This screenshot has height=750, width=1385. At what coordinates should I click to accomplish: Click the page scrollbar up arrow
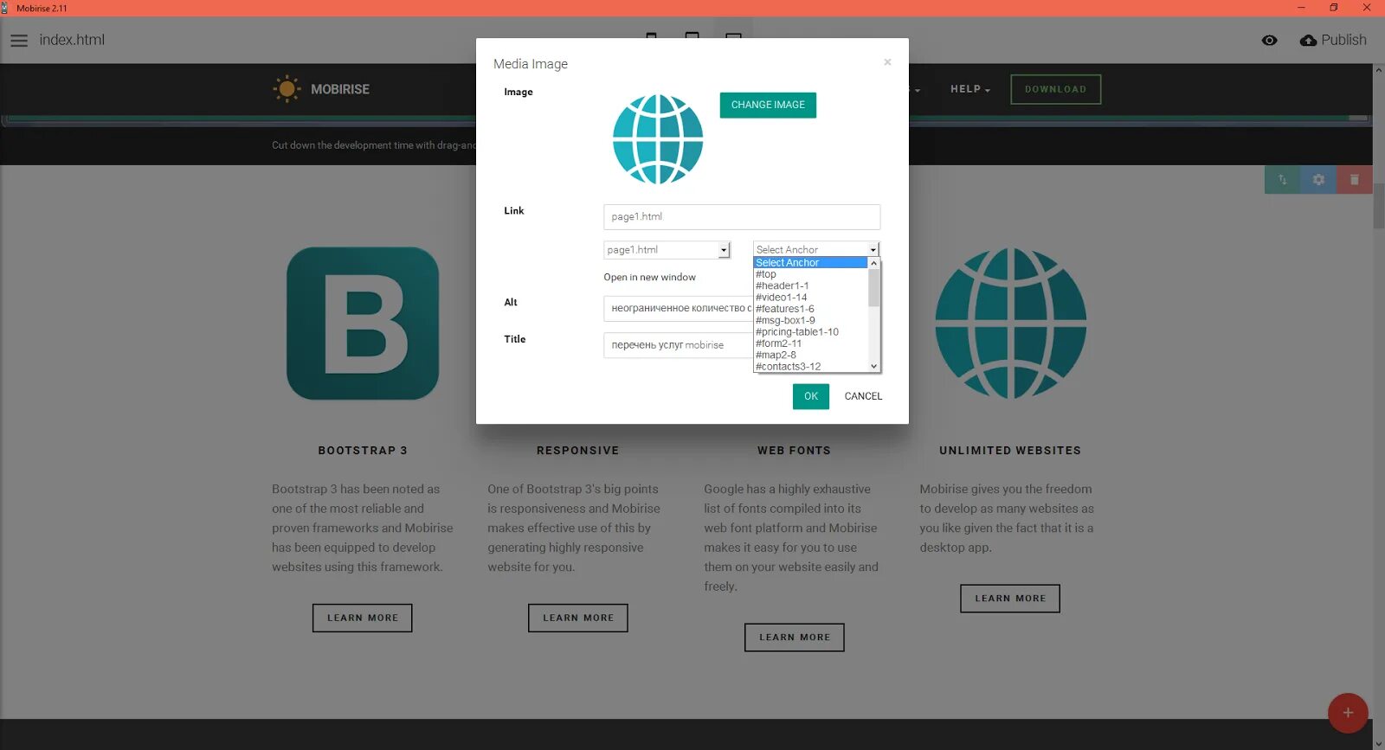click(1378, 71)
